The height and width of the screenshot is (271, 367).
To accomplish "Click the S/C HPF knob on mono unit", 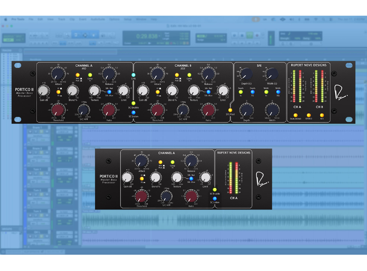I will tap(166, 196).
